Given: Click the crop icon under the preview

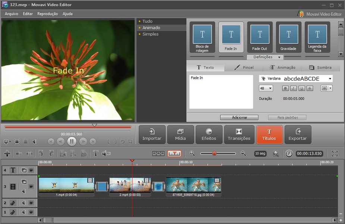Looking at the screenshot, I should 130,141.
